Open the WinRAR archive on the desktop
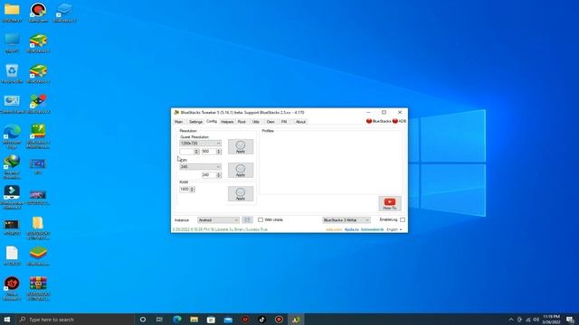The width and height of the screenshot is (579, 325). (38, 289)
